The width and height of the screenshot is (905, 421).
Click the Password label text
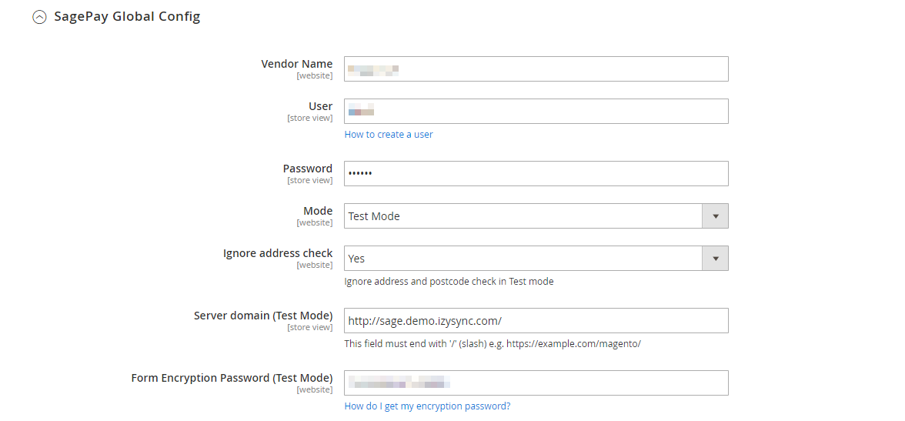coord(307,169)
